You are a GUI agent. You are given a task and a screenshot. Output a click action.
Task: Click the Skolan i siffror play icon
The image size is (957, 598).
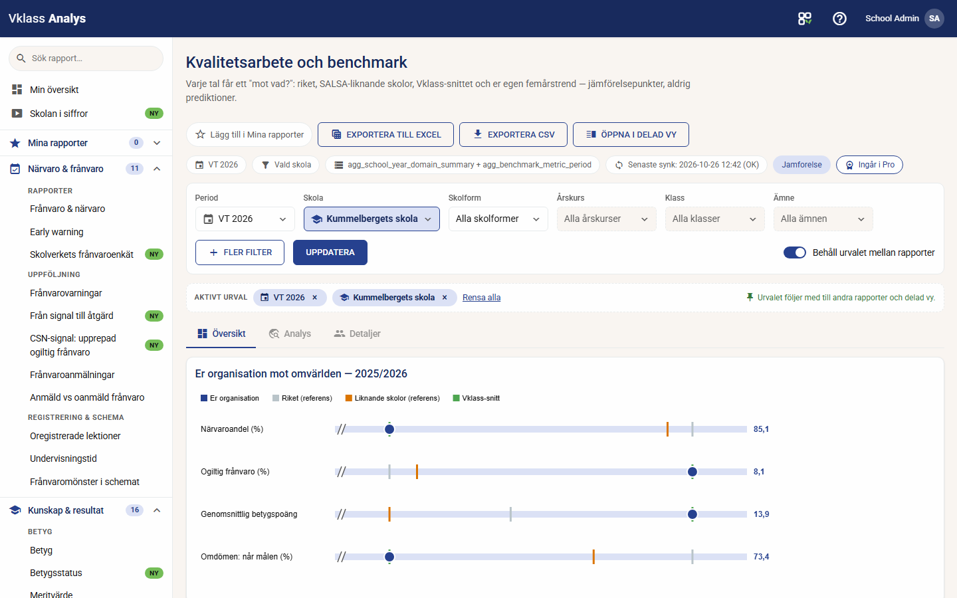pos(17,114)
